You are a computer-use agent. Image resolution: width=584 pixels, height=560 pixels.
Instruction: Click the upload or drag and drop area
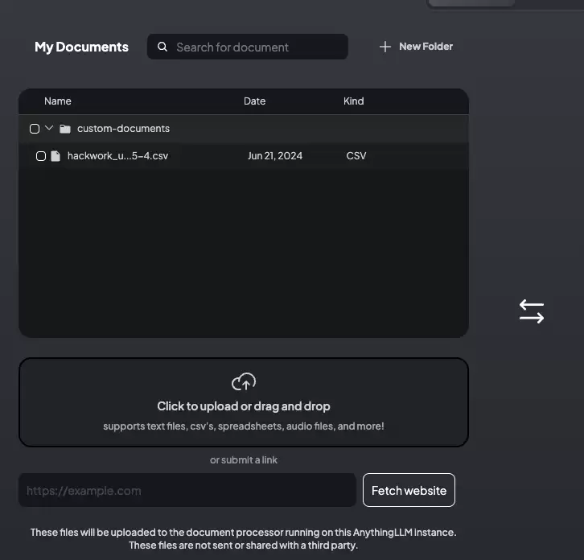coord(244,402)
